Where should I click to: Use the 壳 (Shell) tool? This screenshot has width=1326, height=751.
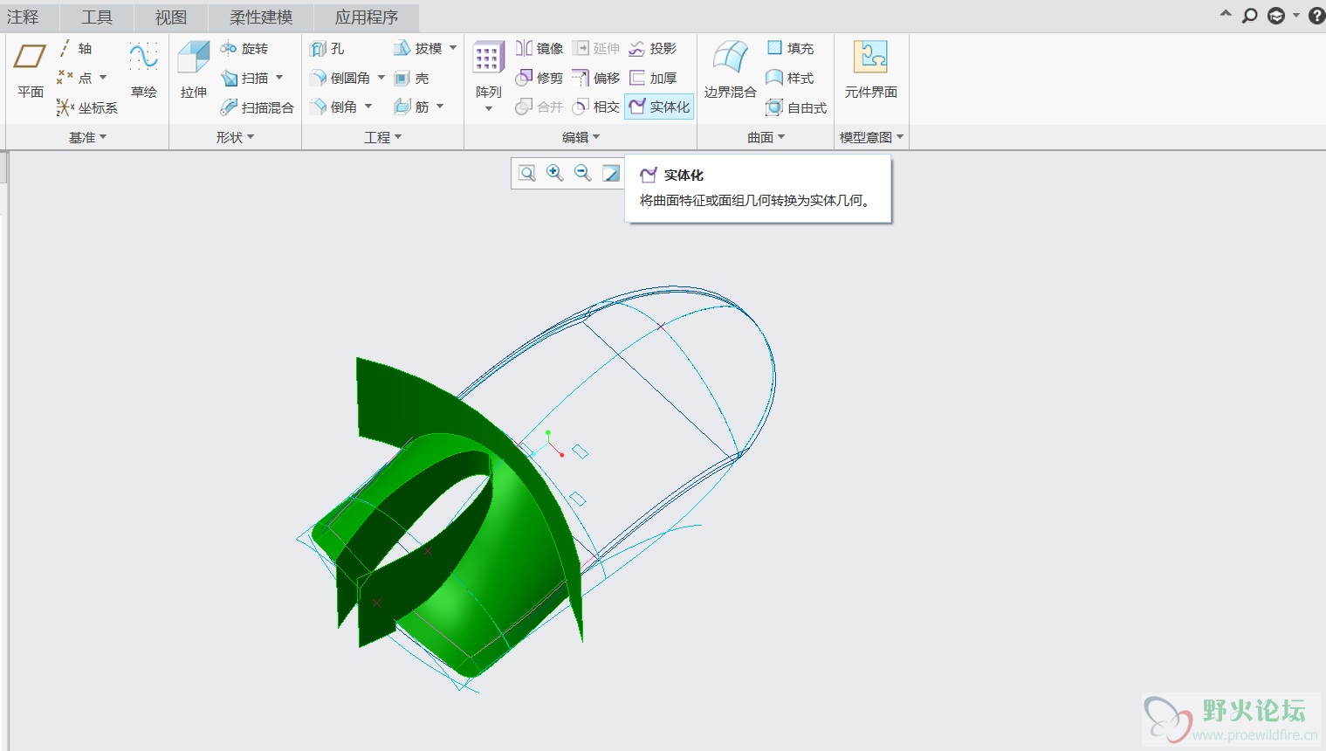[x=411, y=78]
